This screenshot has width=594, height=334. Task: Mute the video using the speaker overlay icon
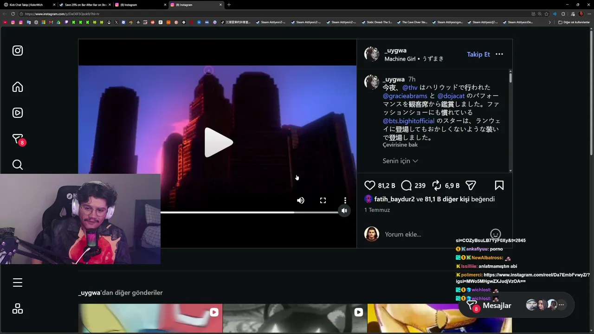301,200
